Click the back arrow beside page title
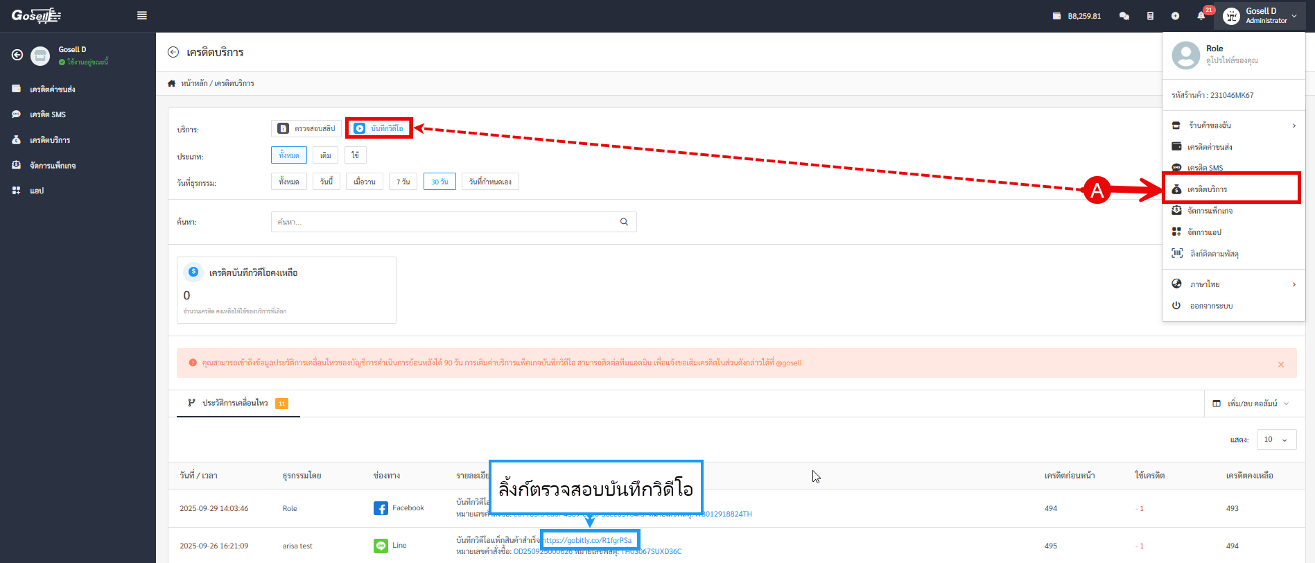Screen dimensions: 1315x563 (173, 52)
